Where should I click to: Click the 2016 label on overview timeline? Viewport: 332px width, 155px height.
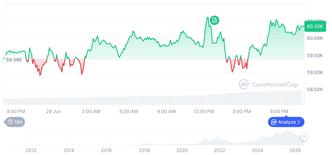pyautogui.click(x=107, y=150)
